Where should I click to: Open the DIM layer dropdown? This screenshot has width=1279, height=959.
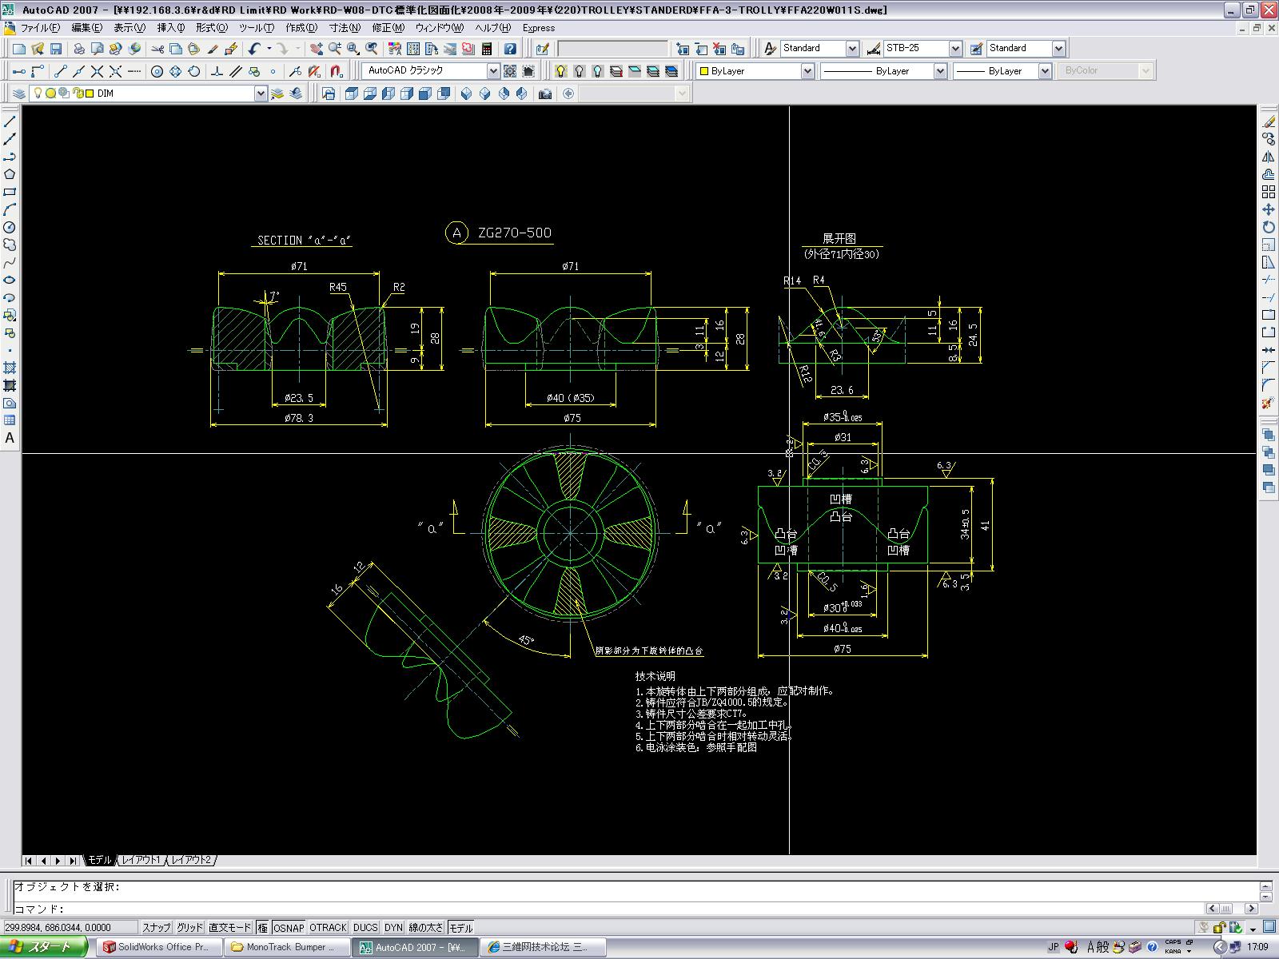click(x=261, y=94)
